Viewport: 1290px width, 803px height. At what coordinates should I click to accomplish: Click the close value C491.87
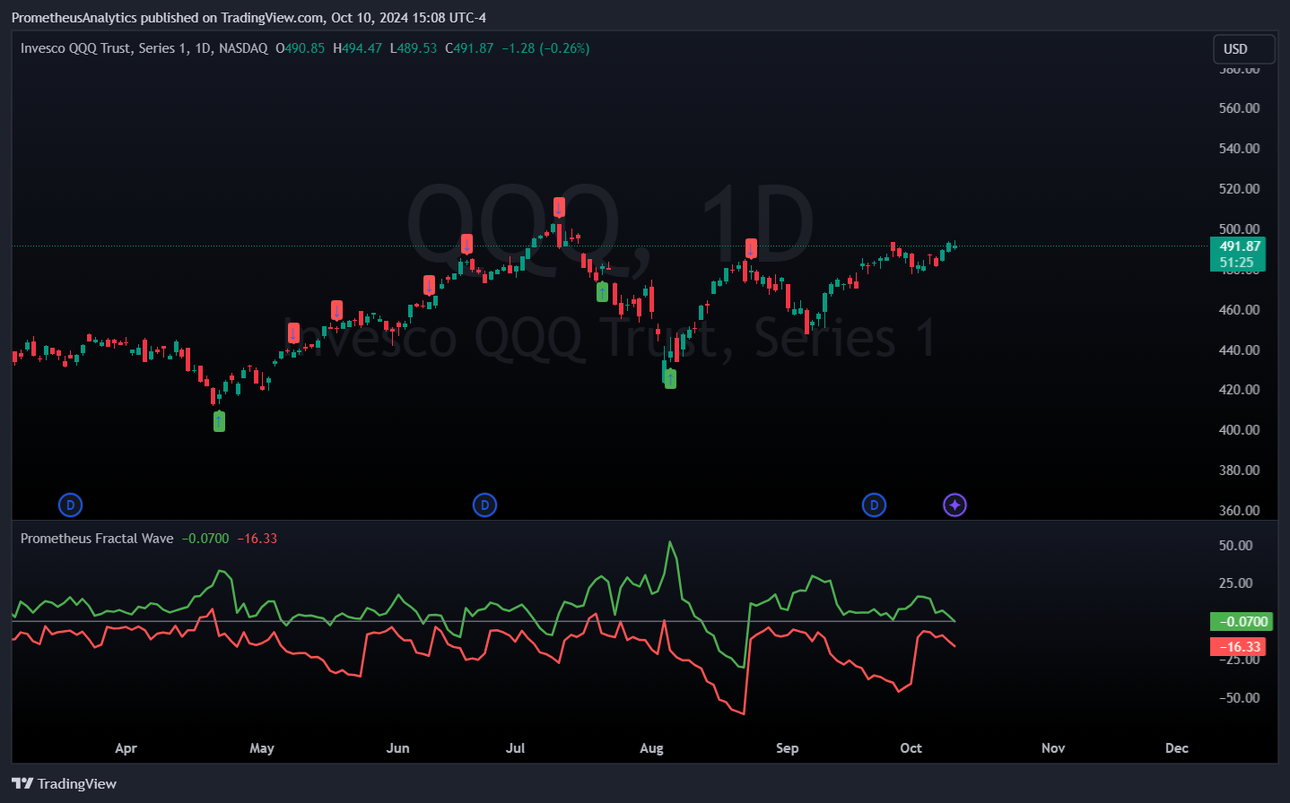(x=469, y=48)
